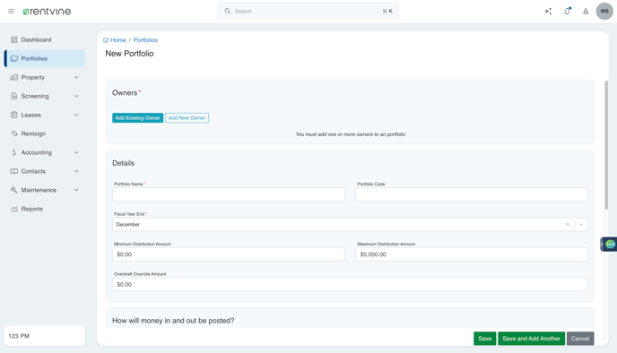Toggle the hamburger menu icon
617x353 pixels.
pos(11,12)
